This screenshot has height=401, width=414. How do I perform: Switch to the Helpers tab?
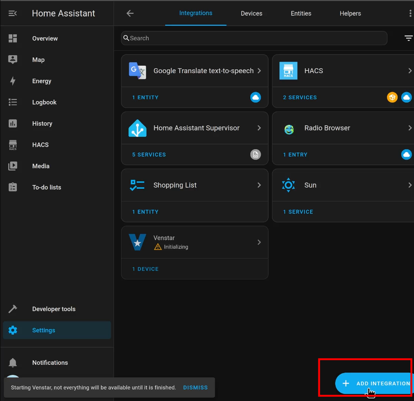click(x=350, y=13)
